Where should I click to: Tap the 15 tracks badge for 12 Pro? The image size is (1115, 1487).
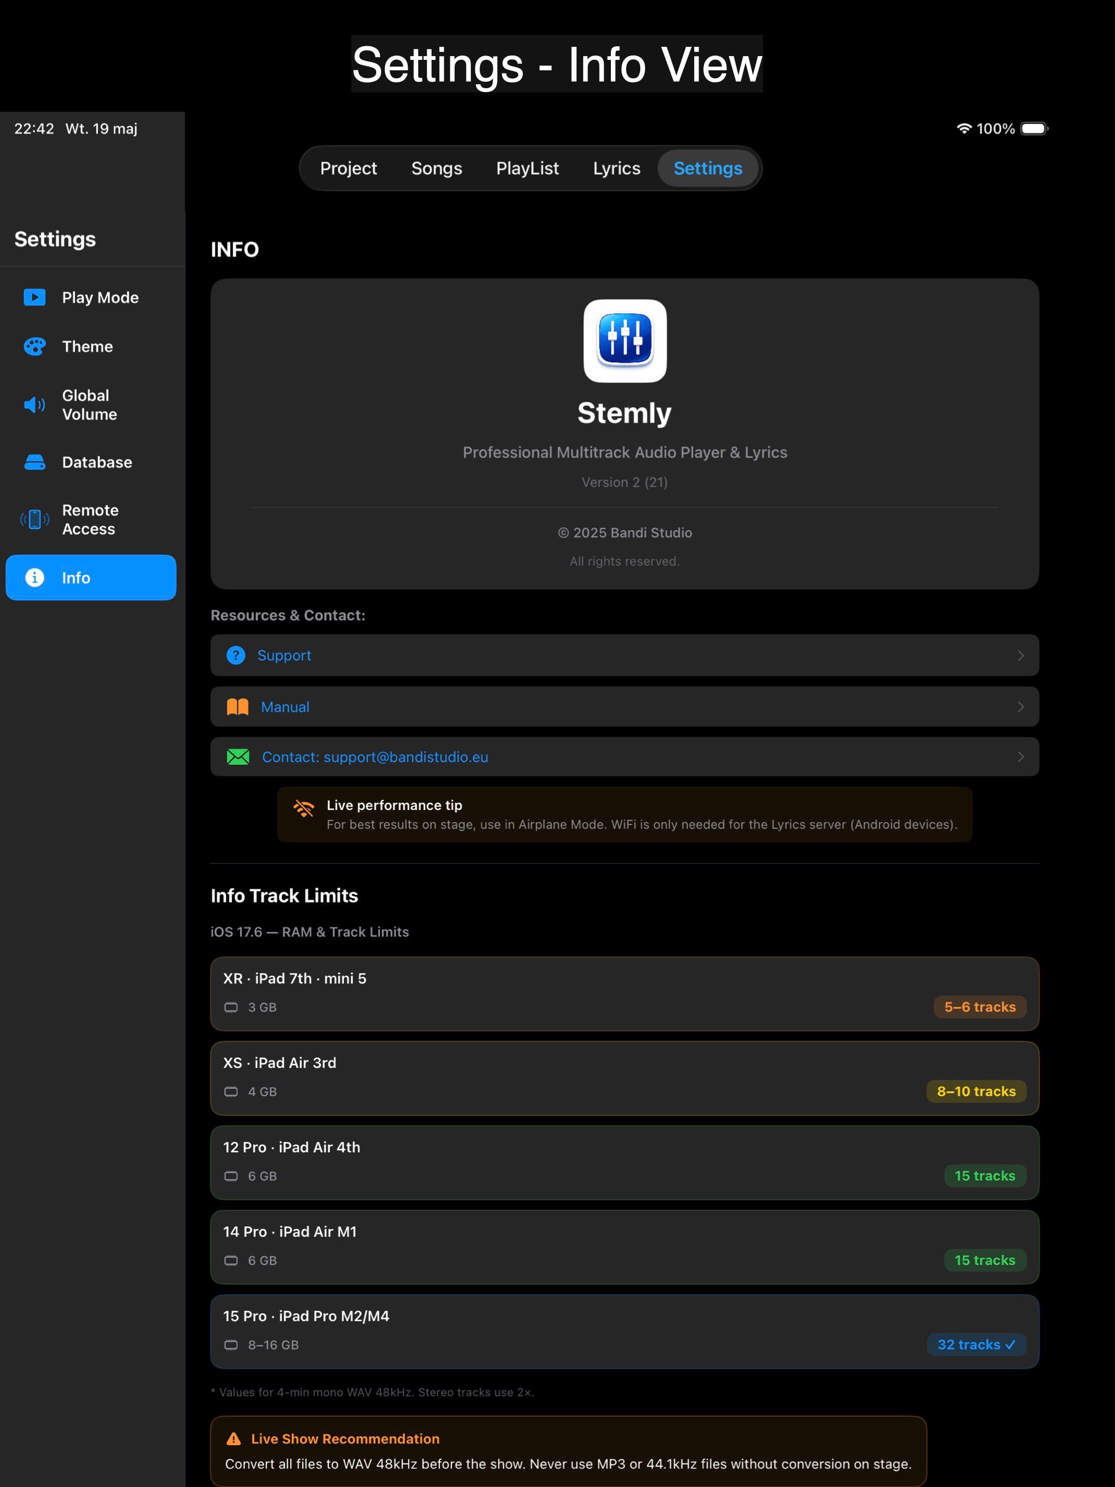tap(985, 1176)
